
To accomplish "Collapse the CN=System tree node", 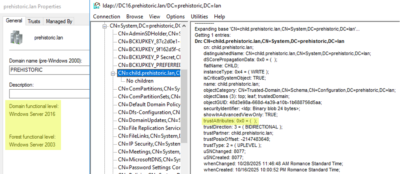I will [104, 26].
